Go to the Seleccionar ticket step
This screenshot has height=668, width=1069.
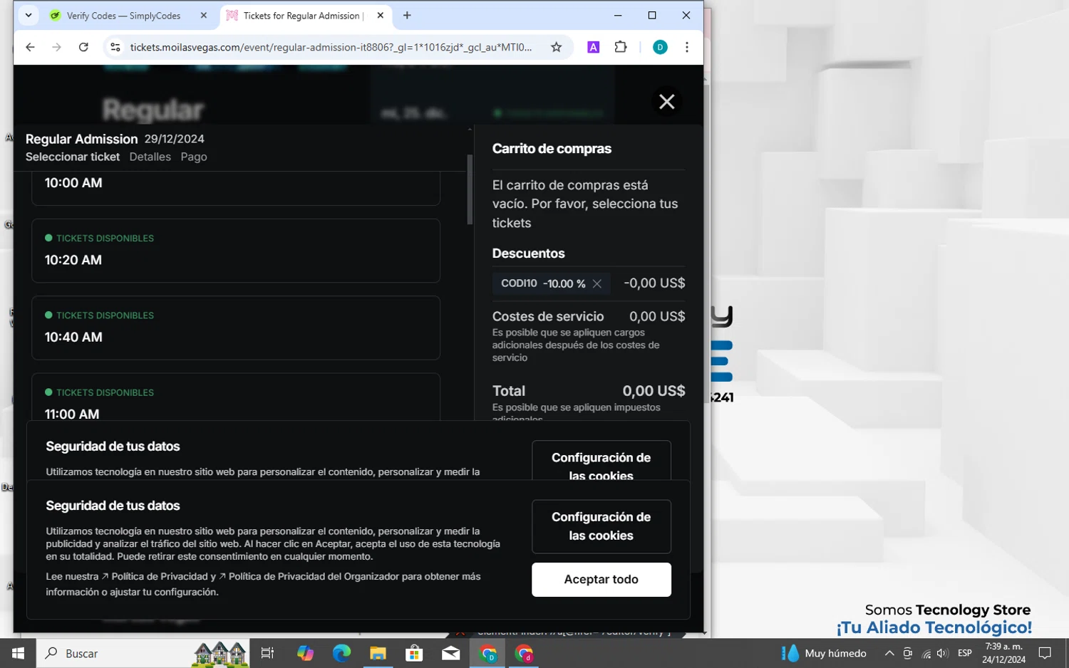[73, 157]
